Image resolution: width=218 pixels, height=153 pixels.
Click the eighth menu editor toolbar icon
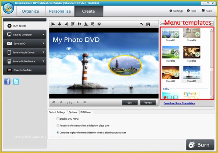point(99,24)
